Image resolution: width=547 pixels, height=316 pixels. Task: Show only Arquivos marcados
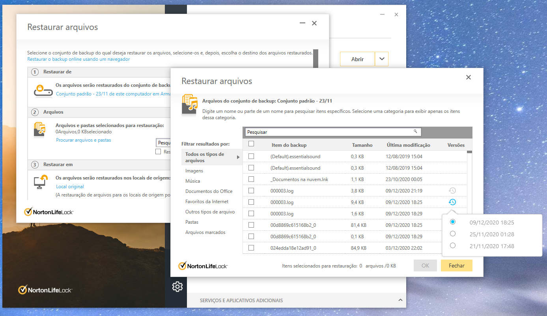point(205,232)
